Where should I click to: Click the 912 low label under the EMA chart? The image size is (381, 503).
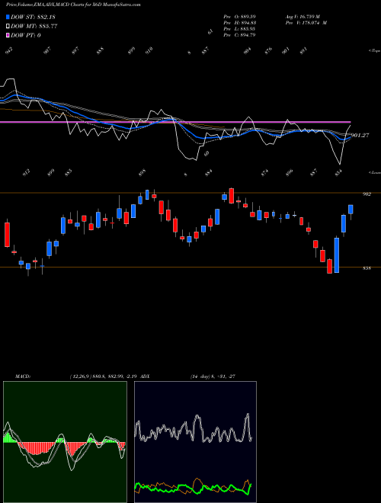[27, 173]
